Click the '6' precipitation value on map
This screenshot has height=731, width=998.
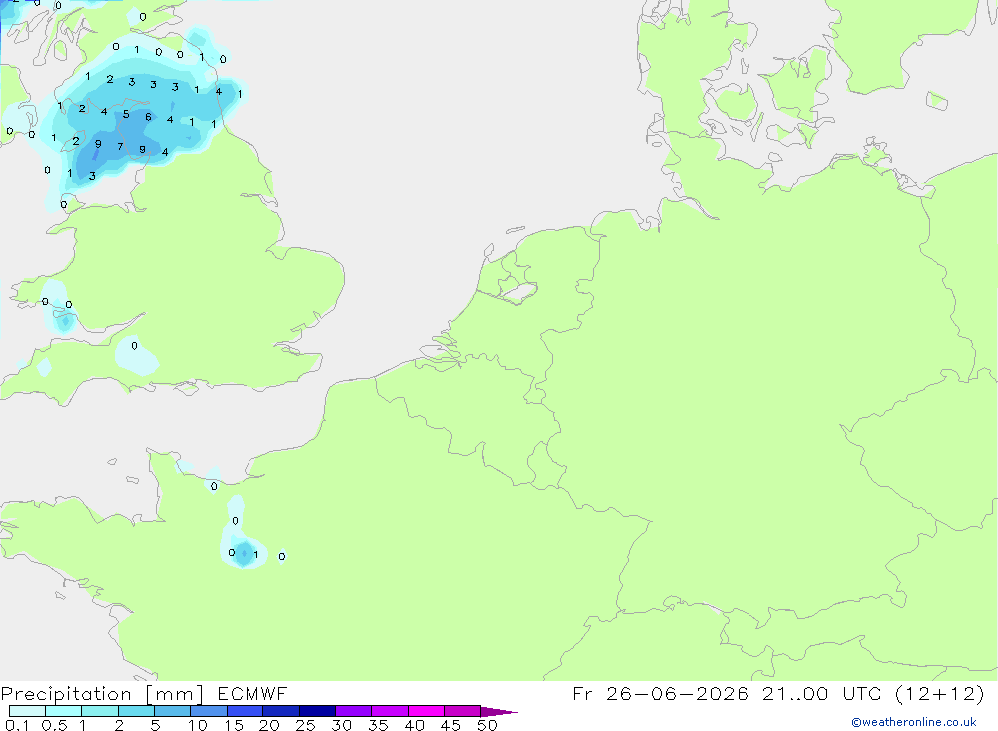(148, 117)
